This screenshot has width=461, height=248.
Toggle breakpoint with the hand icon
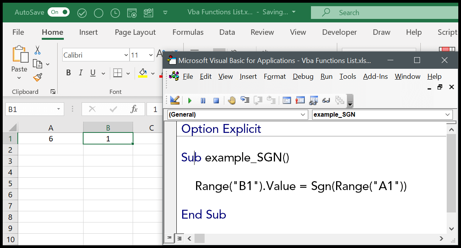point(232,100)
